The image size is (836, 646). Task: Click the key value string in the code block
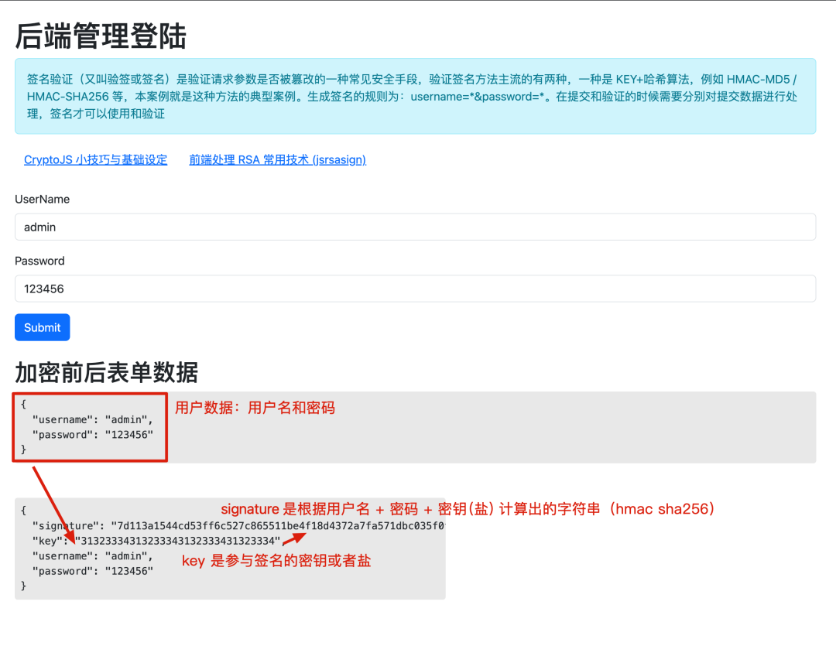click(x=178, y=541)
